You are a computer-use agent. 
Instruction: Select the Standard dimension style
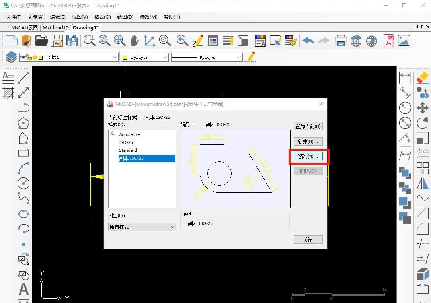(x=128, y=150)
